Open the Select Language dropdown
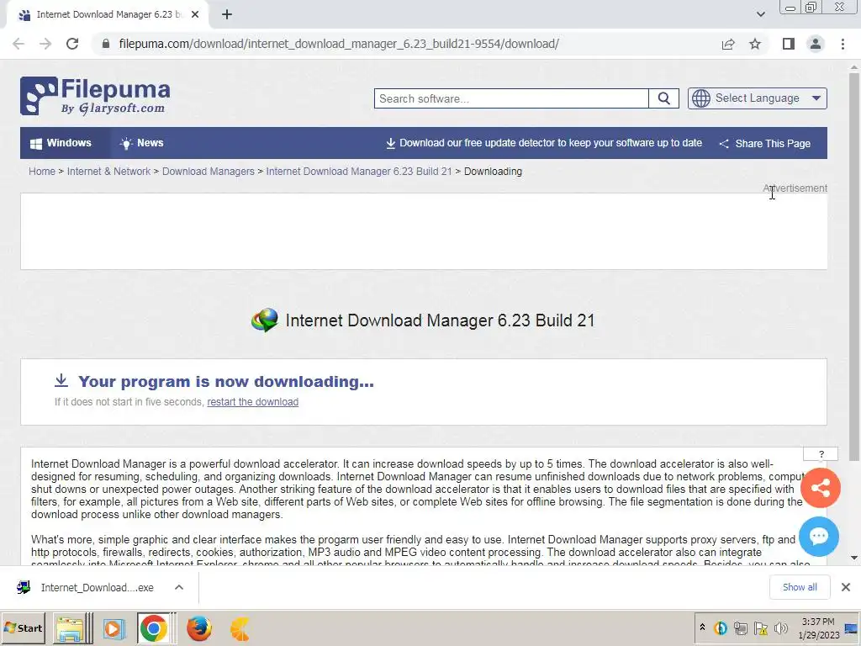 758,98
